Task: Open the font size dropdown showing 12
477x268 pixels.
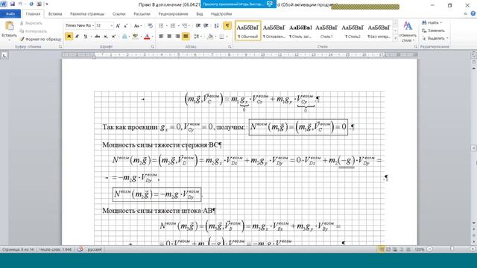Action: click(x=111, y=26)
